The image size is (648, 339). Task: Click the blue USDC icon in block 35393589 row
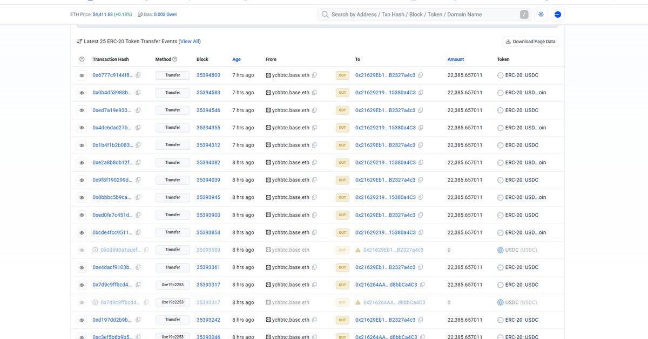[x=500, y=250]
